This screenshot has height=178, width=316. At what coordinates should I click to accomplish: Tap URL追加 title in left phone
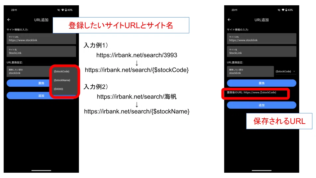[x=41, y=20]
